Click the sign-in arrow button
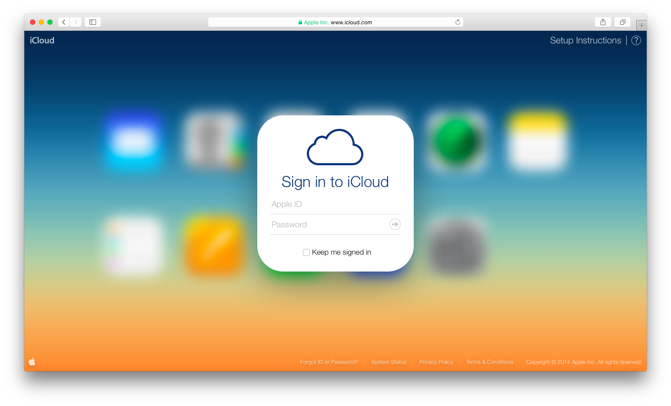The image size is (671, 406). (x=395, y=224)
